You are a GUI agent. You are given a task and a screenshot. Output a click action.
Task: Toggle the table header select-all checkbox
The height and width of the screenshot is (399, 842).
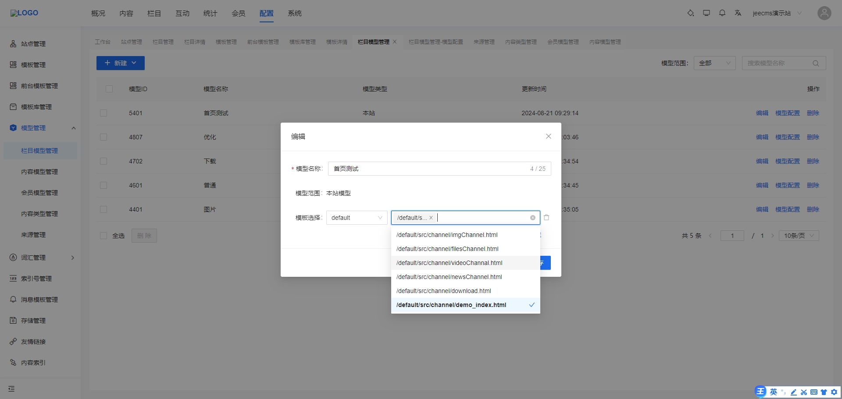pos(109,89)
